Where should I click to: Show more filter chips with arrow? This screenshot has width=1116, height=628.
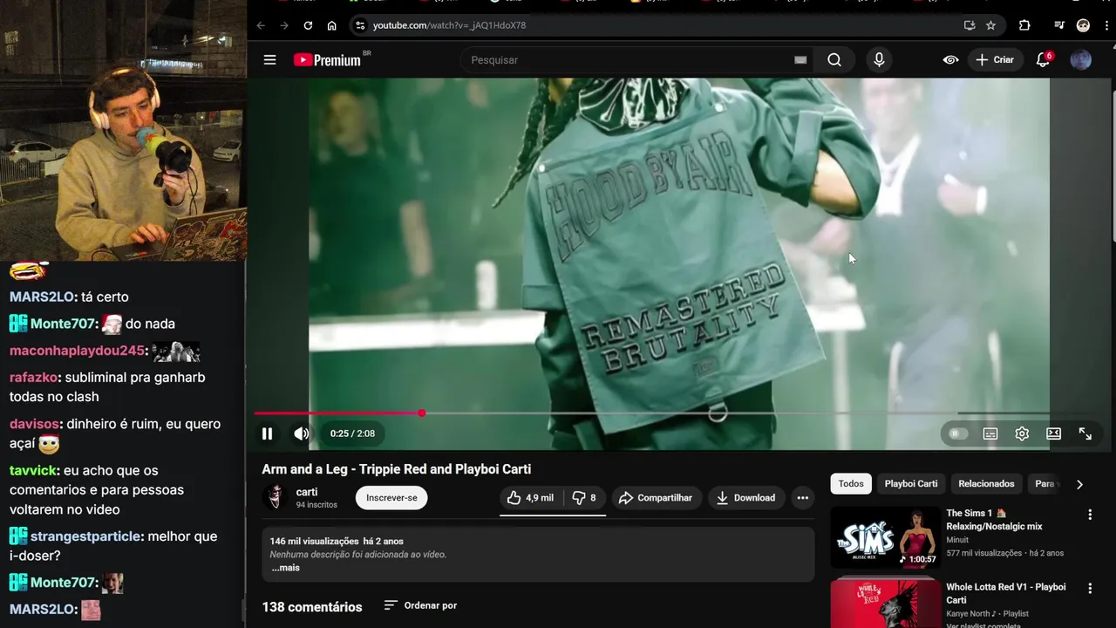coord(1079,484)
